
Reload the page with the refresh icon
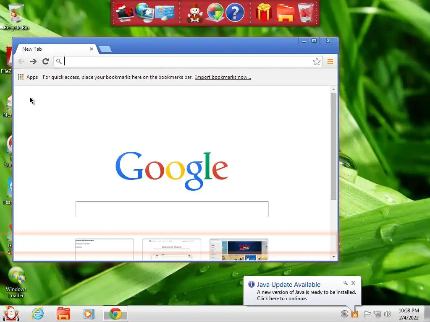[45, 61]
